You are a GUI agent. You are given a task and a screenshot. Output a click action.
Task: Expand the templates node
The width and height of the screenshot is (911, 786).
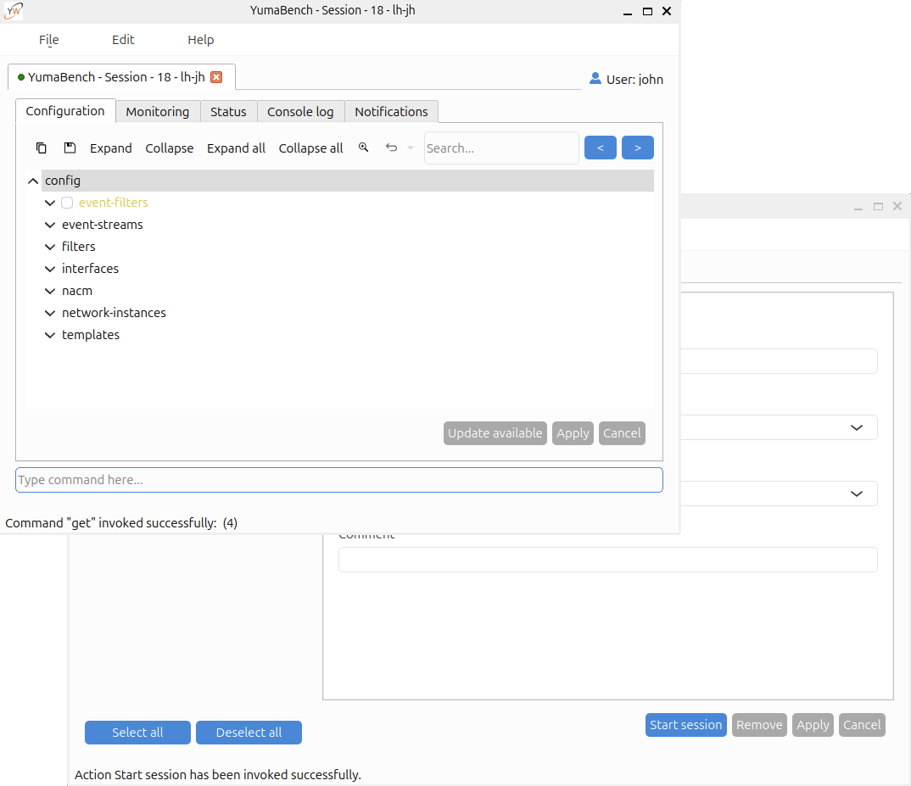click(50, 335)
